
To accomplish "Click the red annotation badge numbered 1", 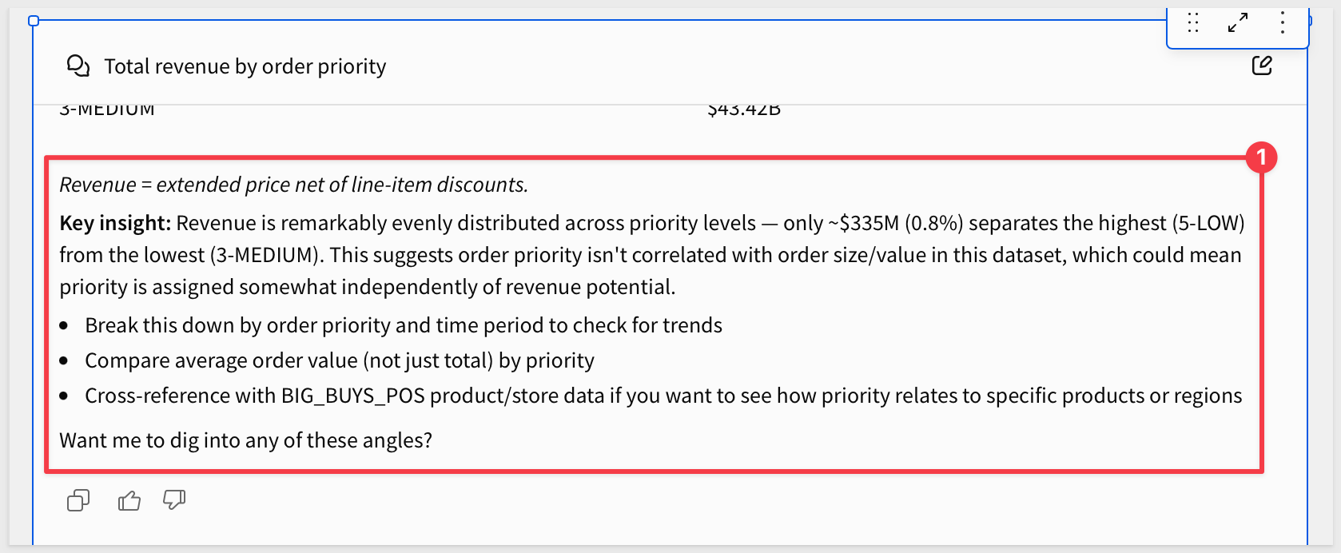I will (x=1261, y=157).
